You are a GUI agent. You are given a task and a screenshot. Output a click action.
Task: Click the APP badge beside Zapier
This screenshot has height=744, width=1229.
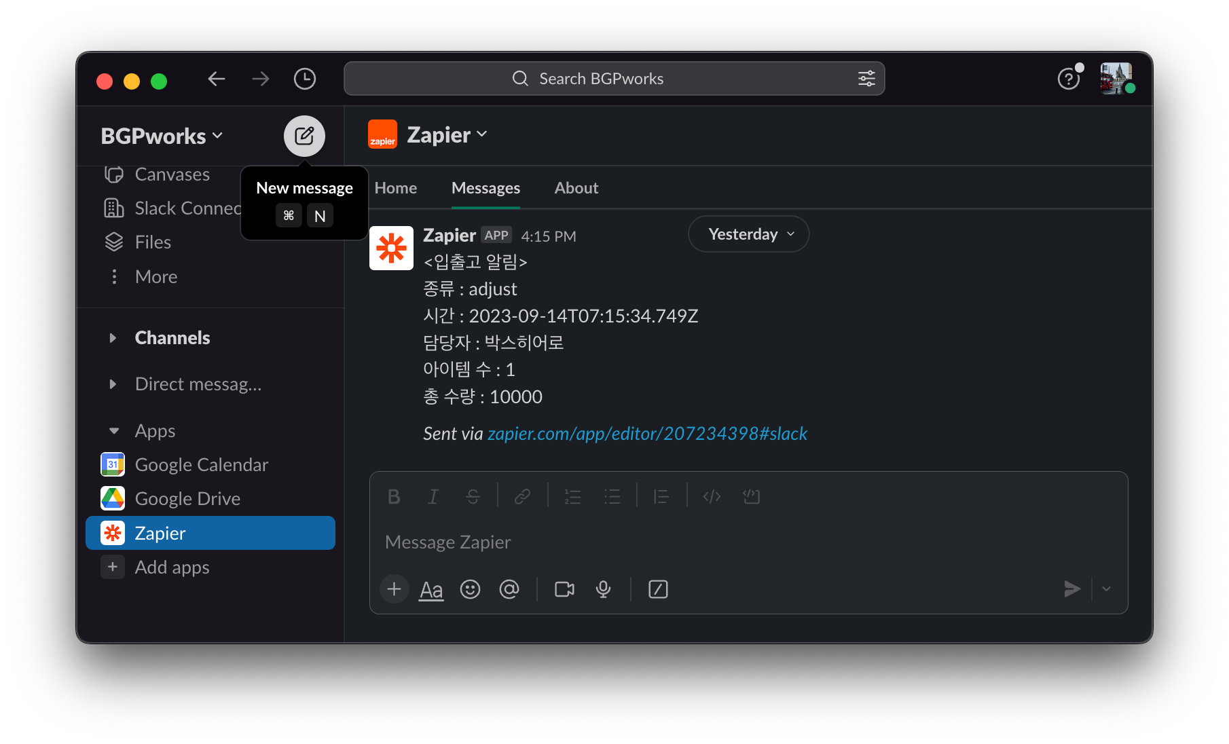pyautogui.click(x=496, y=235)
